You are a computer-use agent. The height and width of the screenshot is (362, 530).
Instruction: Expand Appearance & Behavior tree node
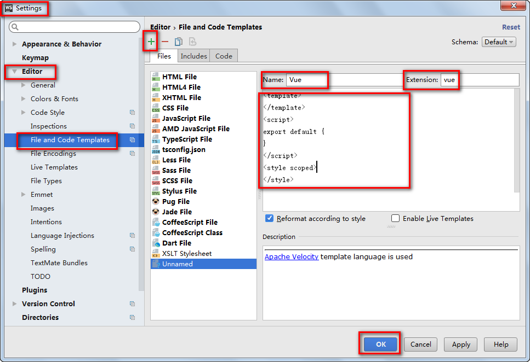15,44
